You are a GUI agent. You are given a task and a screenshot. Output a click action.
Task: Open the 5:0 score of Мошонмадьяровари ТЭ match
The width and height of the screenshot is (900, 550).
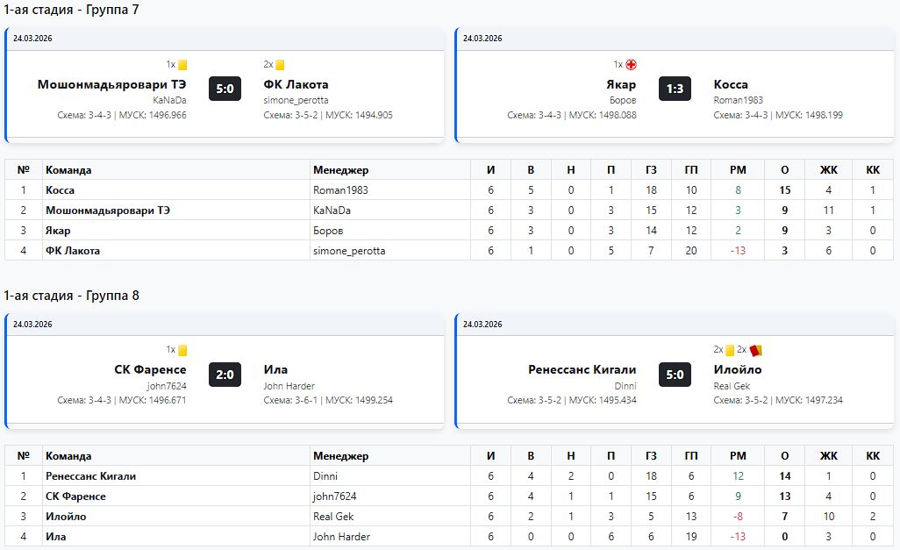pyautogui.click(x=225, y=89)
